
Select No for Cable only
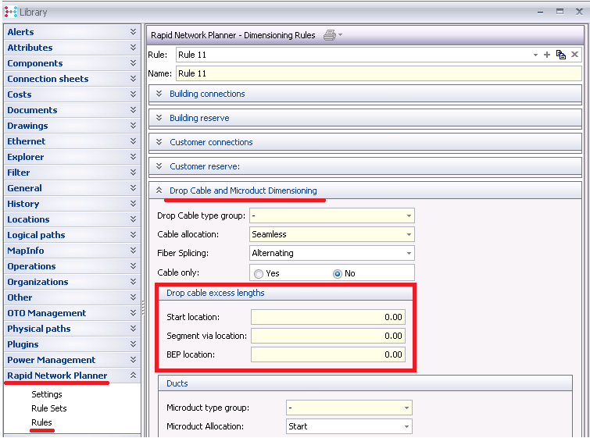click(337, 274)
